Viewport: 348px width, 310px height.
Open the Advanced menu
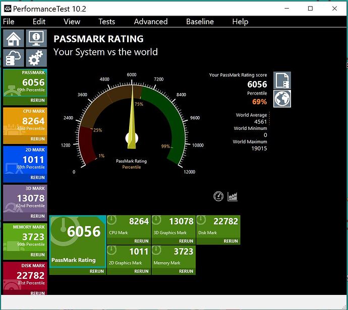(x=150, y=22)
